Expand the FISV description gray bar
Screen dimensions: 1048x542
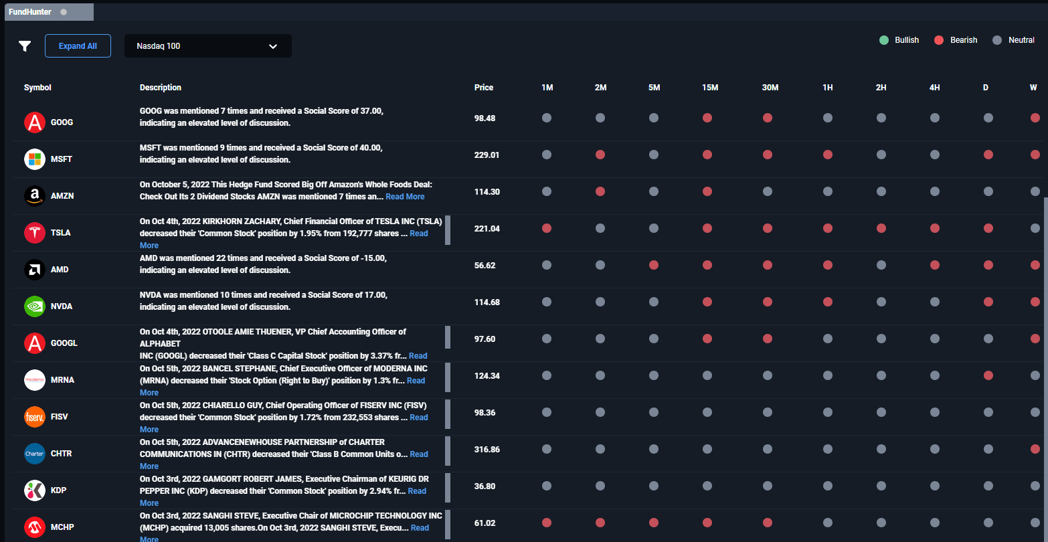(x=448, y=414)
